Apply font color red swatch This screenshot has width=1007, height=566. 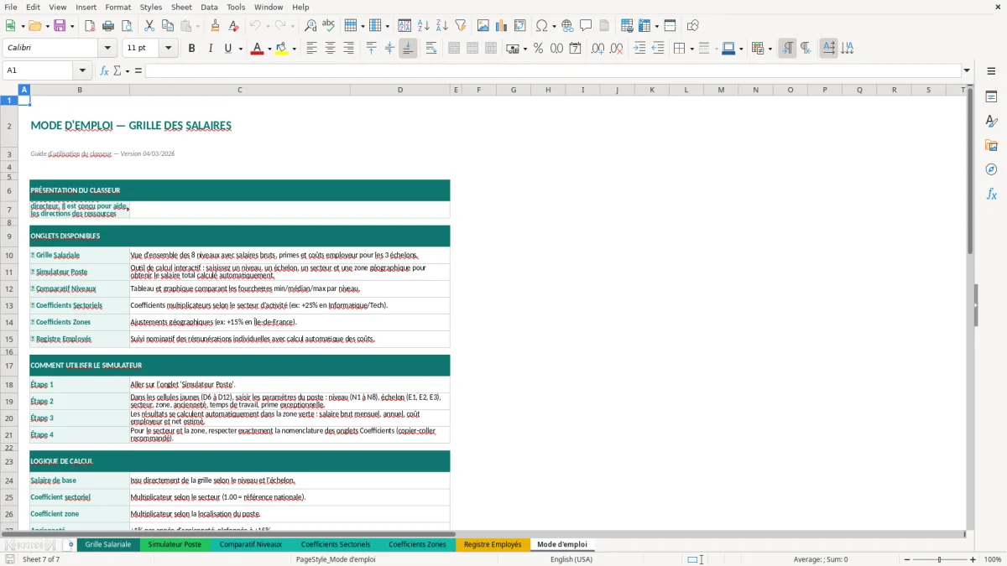(x=256, y=49)
